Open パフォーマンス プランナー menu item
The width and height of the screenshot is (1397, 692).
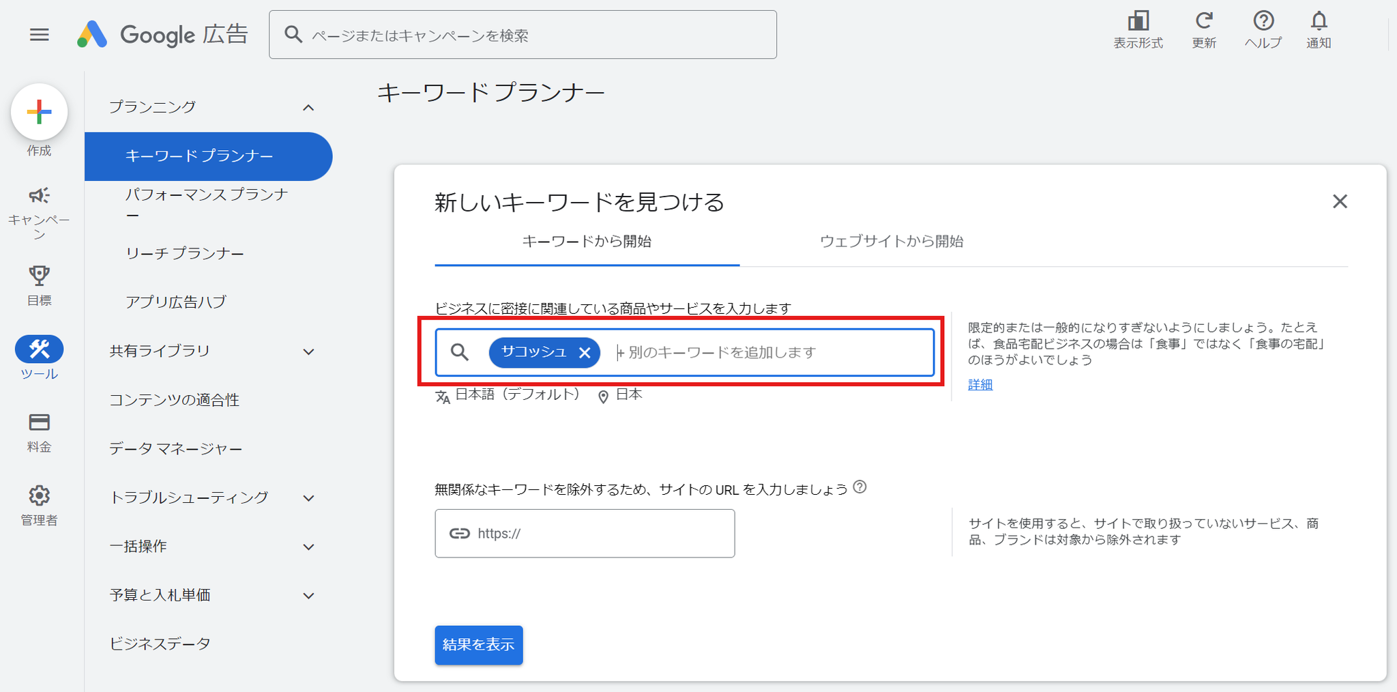point(207,204)
